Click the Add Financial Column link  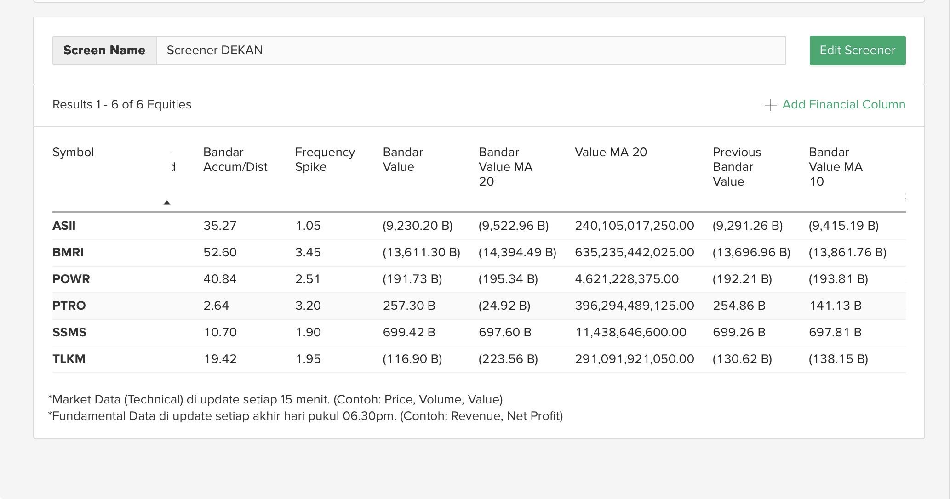pos(843,105)
